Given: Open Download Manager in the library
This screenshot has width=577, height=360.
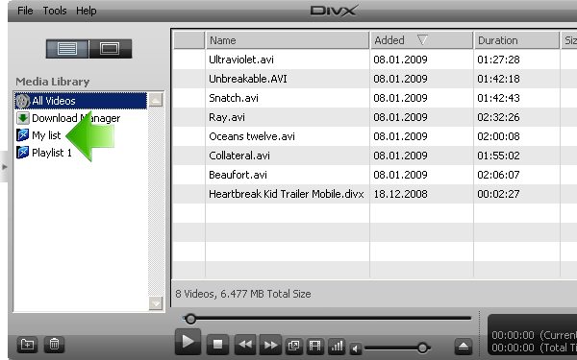Looking at the screenshot, I should (x=76, y=118).
